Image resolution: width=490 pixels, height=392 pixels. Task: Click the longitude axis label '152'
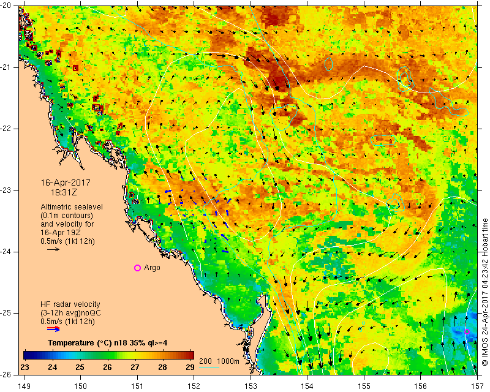point(194,386)
